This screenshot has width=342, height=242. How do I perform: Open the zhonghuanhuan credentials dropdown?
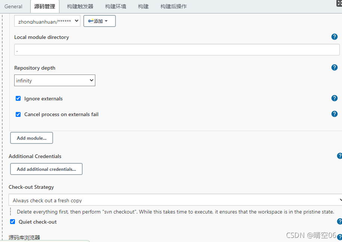(47, 21)
